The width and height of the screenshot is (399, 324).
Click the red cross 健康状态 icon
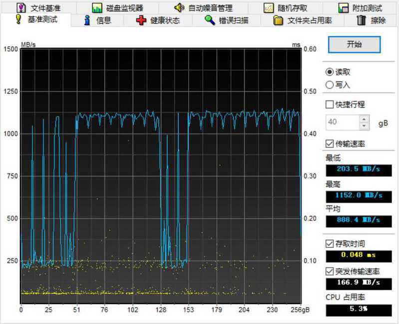click(x=141, y=20)
